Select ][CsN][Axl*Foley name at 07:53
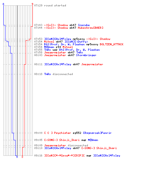Screen dimensions: 152x169 [58, 39]
